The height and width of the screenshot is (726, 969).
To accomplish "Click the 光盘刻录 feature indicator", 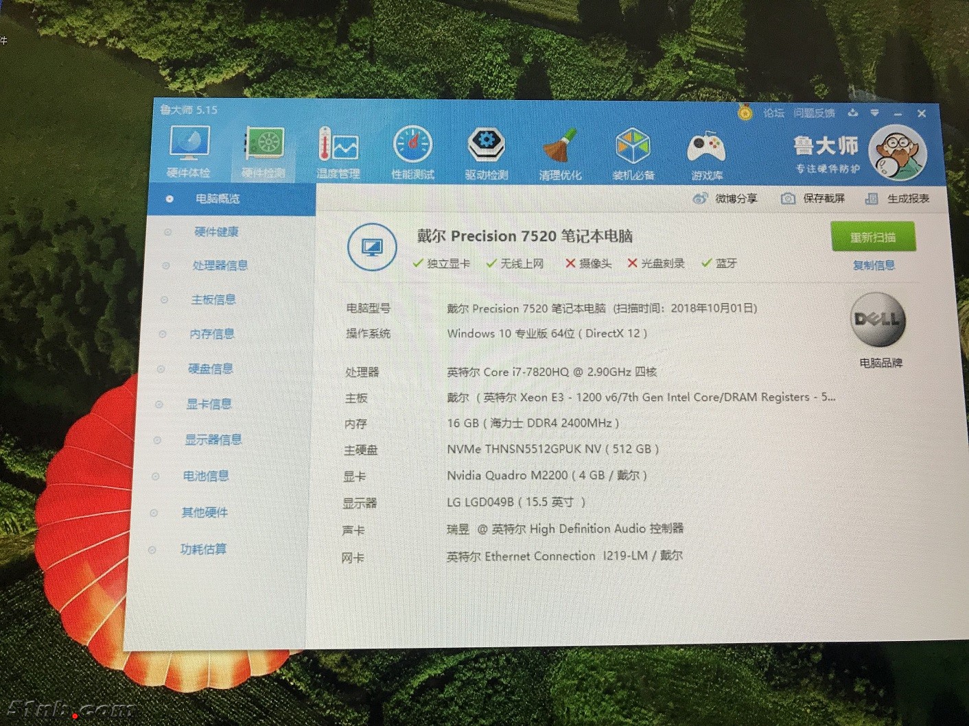I will pos(656,263).
